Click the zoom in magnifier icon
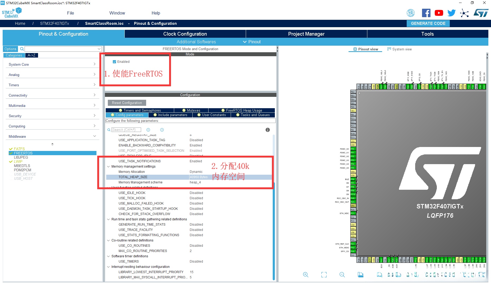 point(305,275)
